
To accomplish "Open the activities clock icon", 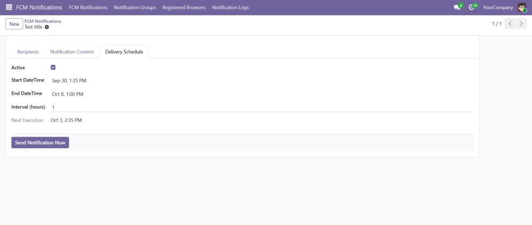I will 471,7.
